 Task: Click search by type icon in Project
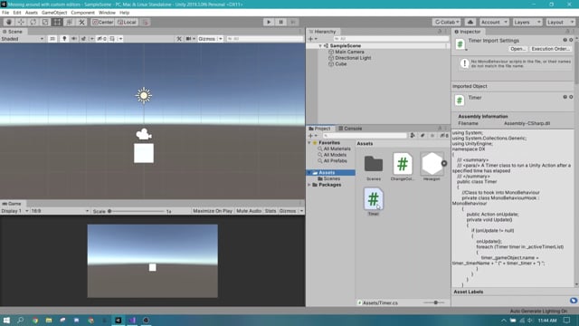pyautogui.click(x=413, y=136)
